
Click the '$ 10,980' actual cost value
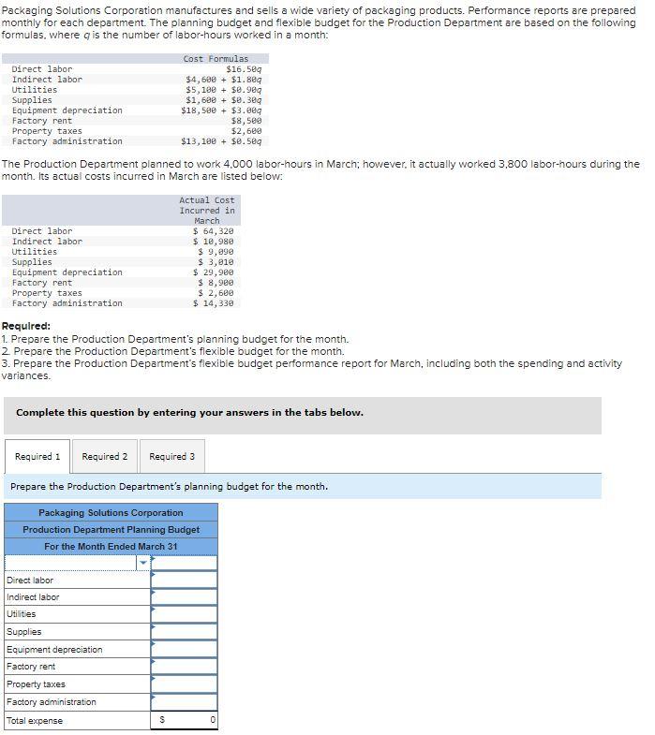(x=214, y=242)
